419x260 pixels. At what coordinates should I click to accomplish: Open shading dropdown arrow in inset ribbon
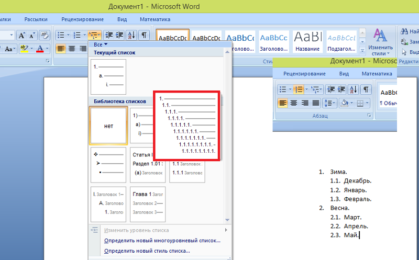pos(351,103)
